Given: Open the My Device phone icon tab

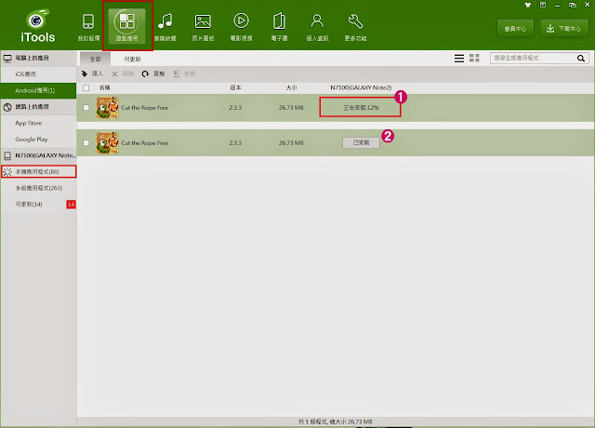Looking at the screenshot, I should pos(88,27).
